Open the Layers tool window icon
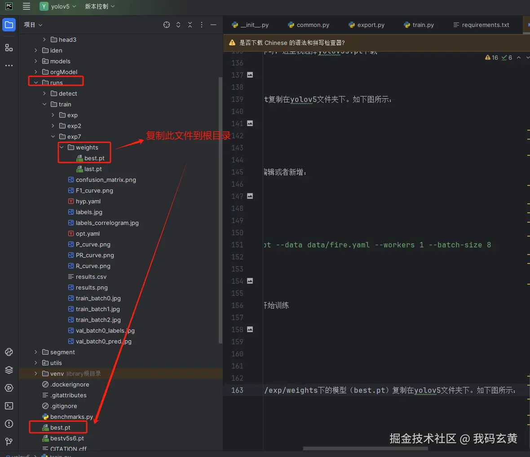The width and height of the screenshot is (530, 457). pos(9,370)
